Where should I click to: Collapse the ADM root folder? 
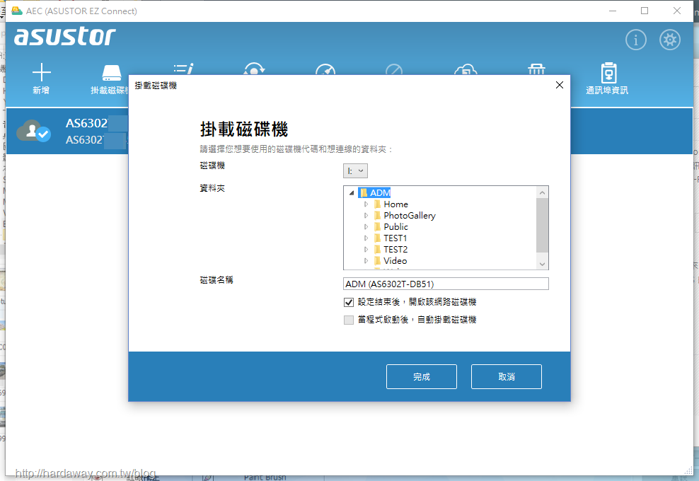click(x=352, y=193)
